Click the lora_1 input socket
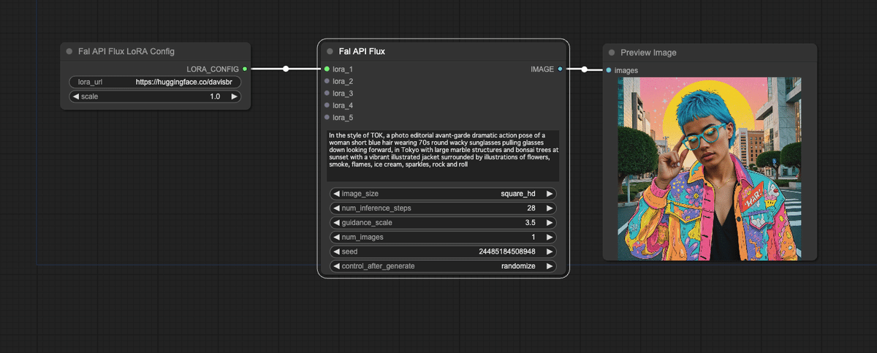 (x=327, y=69)
